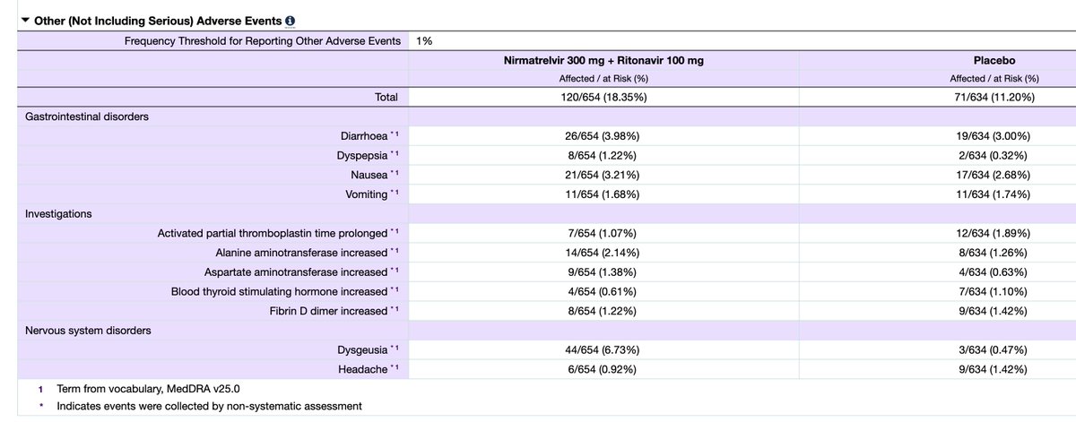Select the Frequency Threshold for Reporting label
Image resolution: width=1076 pixels, height=422 pixels.
pyautogui.click(x=261, y=41)
